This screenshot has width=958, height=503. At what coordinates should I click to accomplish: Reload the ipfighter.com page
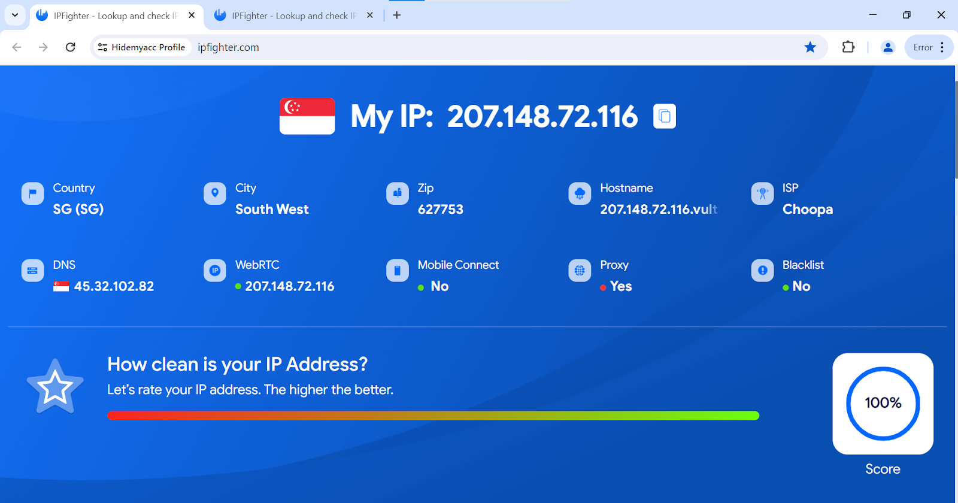(x=71, y=47)
